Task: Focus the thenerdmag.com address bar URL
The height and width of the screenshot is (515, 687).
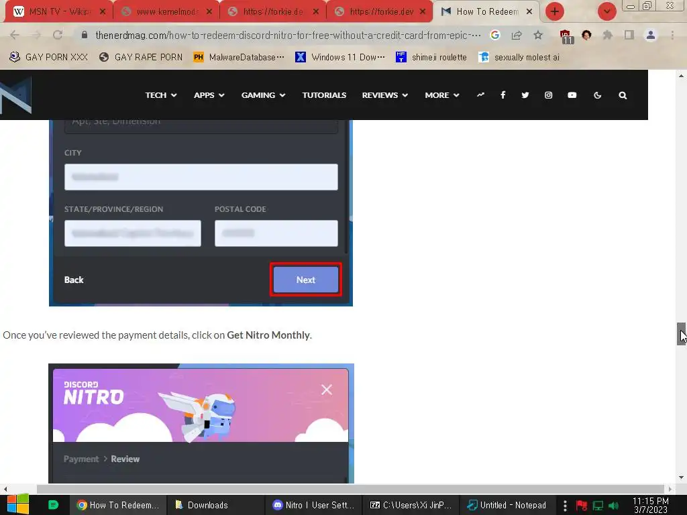Action: click(x=288, y=35)
